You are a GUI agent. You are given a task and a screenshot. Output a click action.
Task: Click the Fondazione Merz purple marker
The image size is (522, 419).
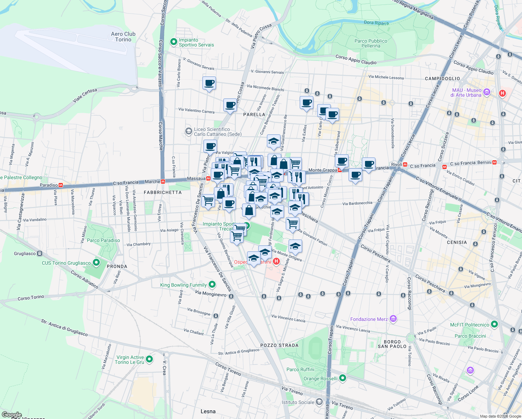pos(393,319)
